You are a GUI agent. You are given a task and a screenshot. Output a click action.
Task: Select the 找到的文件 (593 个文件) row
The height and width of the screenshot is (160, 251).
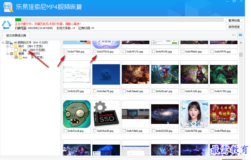pyautogui.click(x=31, y=43)
